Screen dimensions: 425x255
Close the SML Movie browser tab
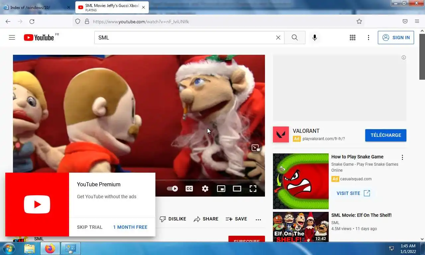(143, 7)
